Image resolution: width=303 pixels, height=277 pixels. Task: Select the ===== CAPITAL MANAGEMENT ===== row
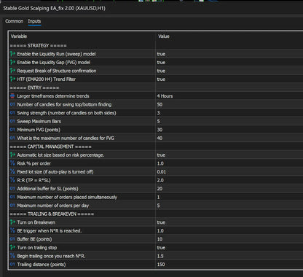coord(155,147)
